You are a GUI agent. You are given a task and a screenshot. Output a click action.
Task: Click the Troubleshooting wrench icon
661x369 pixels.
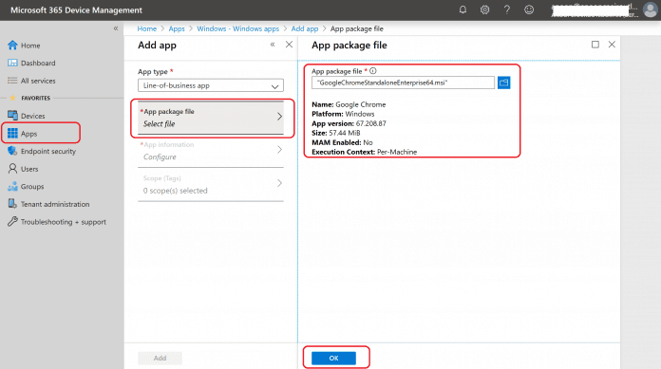coord(12,222)
